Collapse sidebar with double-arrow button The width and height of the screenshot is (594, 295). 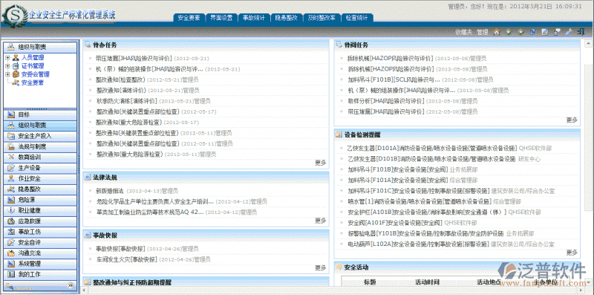pos(70,285)
